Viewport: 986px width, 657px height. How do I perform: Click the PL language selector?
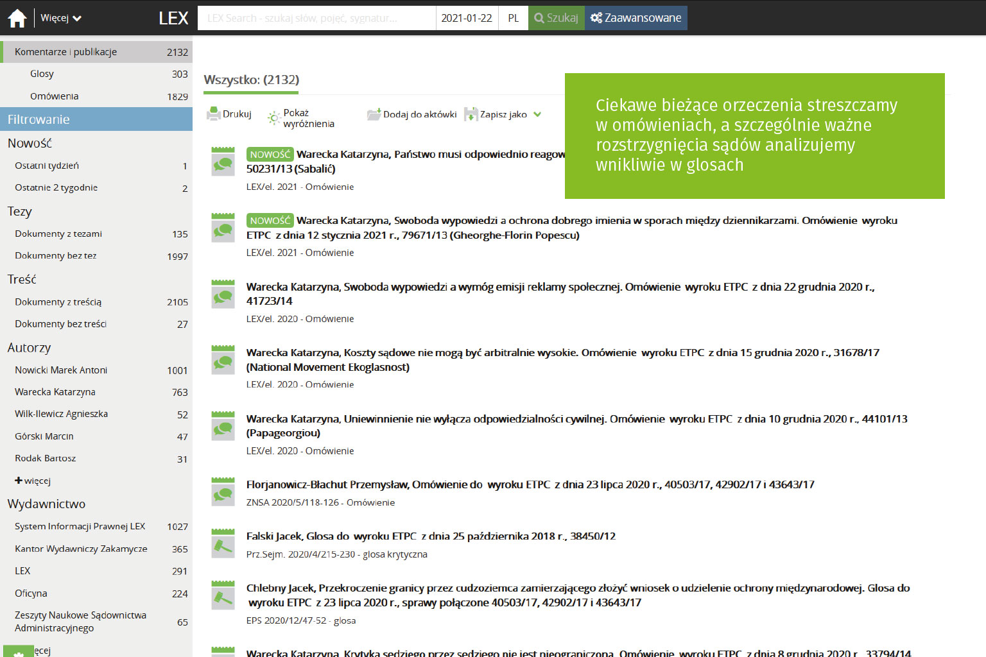coord(513,18)
